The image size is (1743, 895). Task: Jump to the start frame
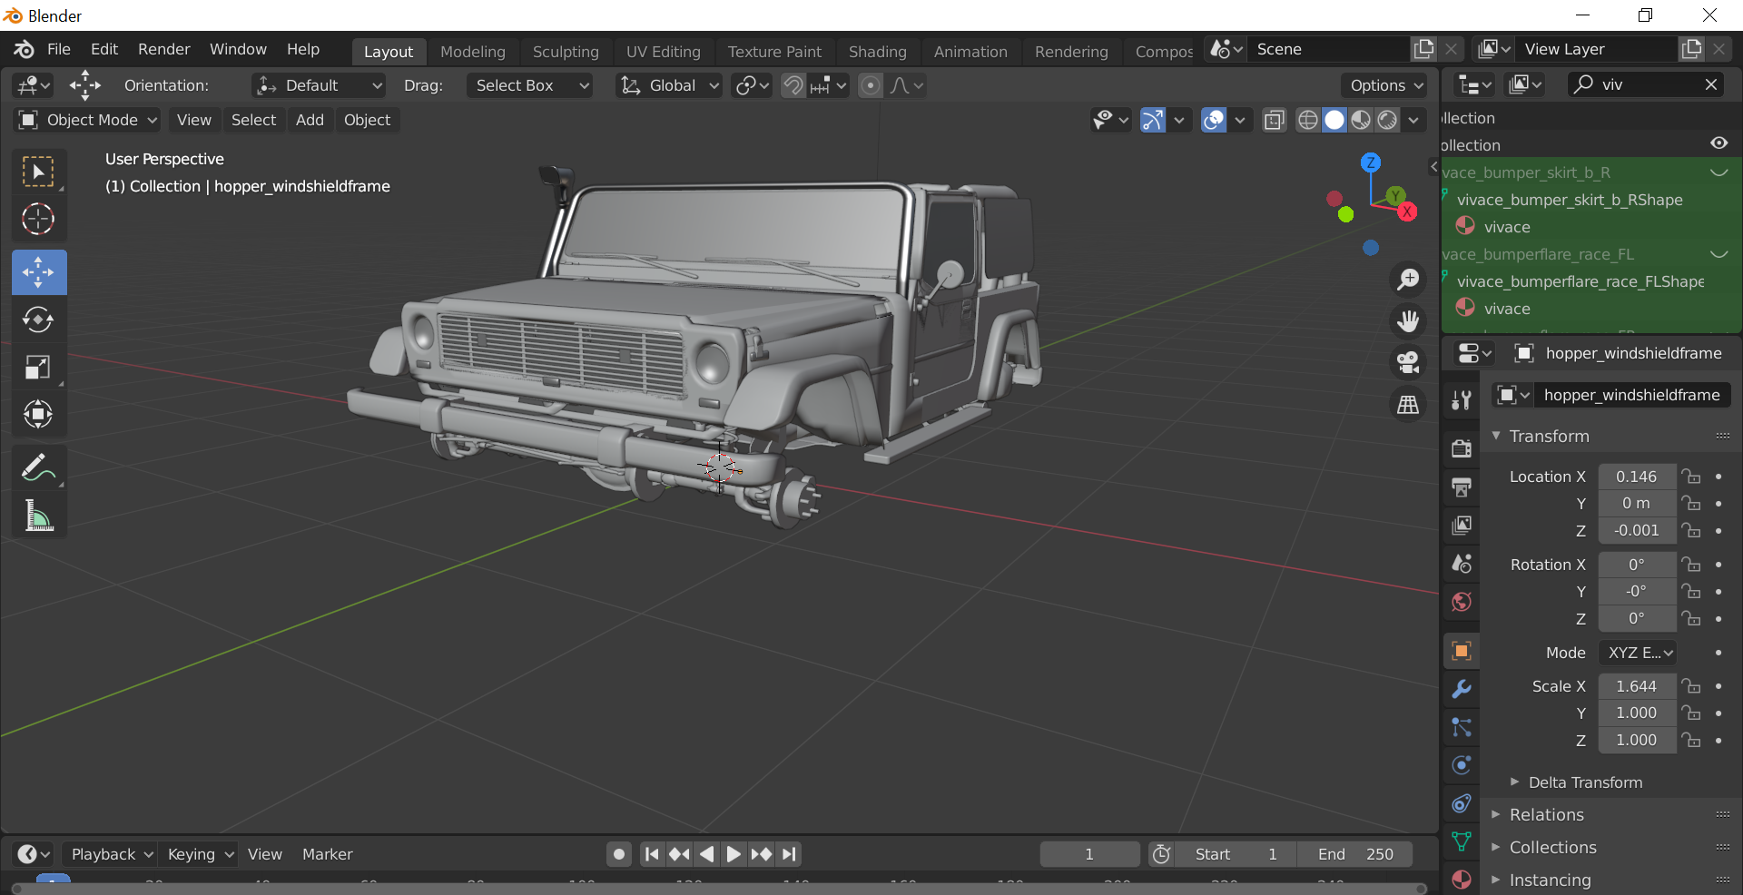pyautogui.click(x=652, y=854)
